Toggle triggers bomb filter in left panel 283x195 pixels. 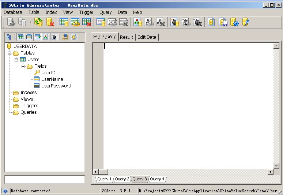(54, 37)
